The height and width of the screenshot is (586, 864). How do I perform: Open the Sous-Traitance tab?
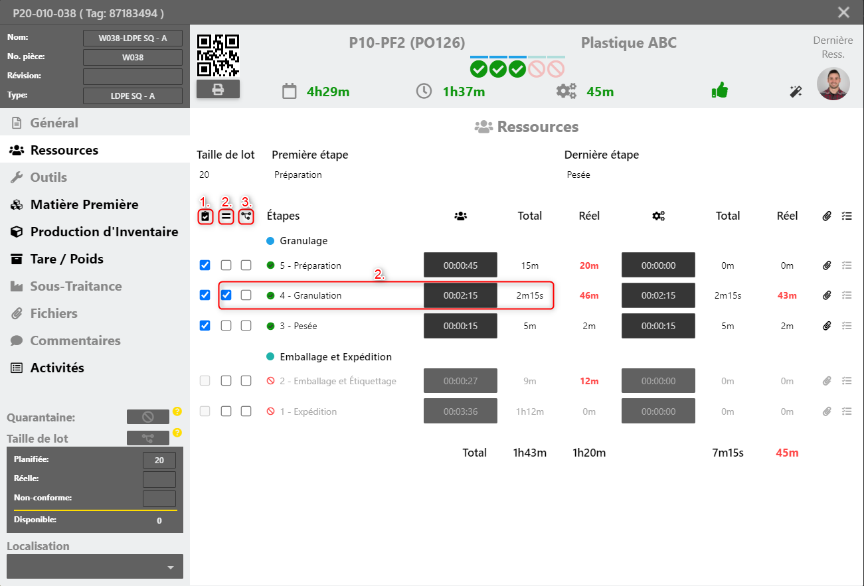tap(95, 286)
